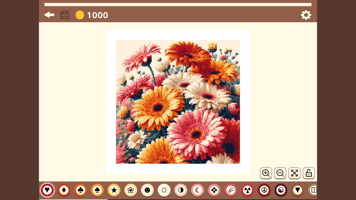Viewport: 356px width, 200px height.
Task: Select the heart color swatch
Action: click(47, 190)
